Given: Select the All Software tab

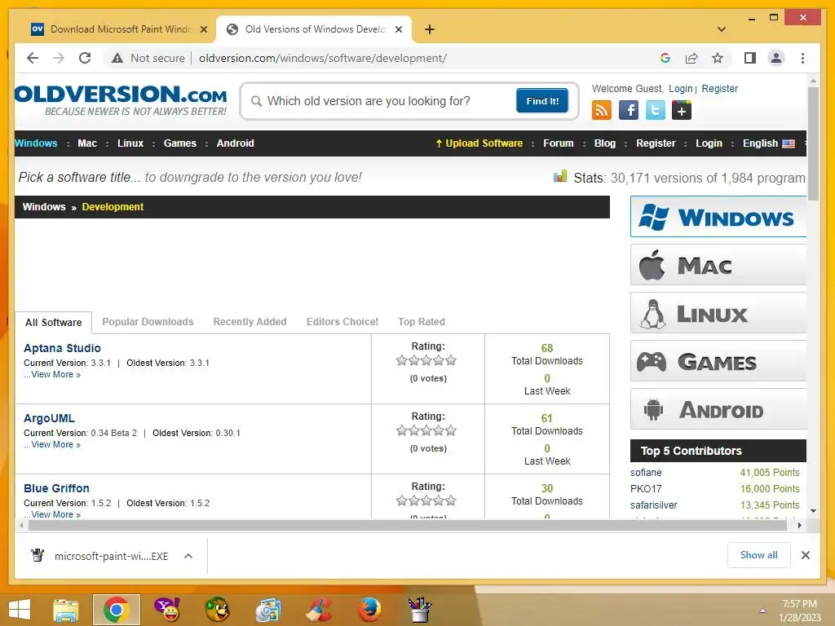Looking at the screenshot, I should [53, 323].
